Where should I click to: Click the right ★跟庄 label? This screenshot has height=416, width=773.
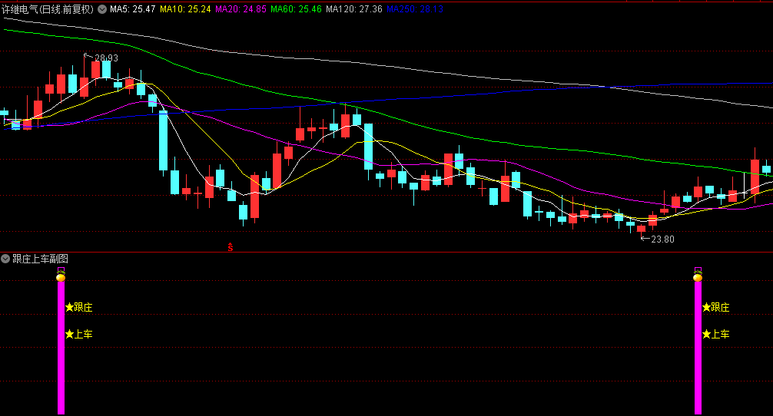(716, 307)
